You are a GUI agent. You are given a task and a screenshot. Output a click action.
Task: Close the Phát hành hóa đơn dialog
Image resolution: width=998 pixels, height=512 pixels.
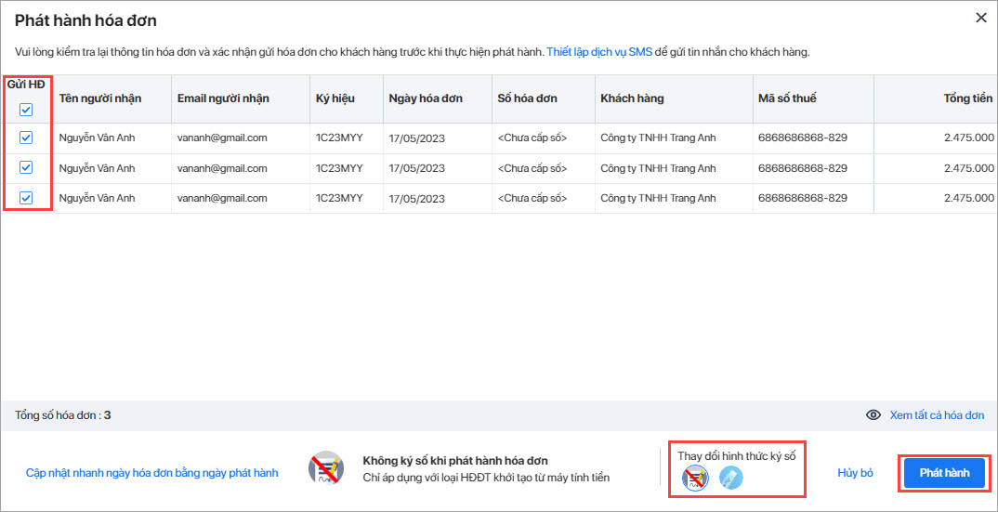click(981, 18)
